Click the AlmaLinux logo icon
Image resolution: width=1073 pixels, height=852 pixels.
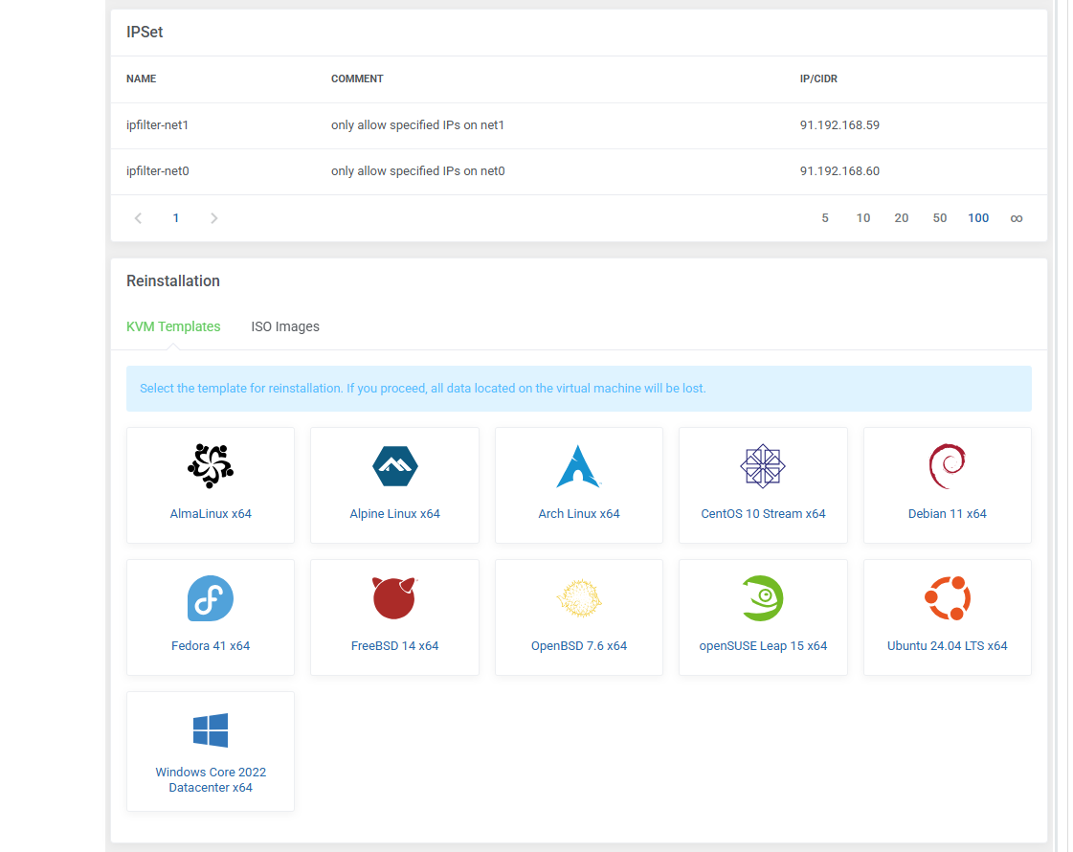pos(211,466)
